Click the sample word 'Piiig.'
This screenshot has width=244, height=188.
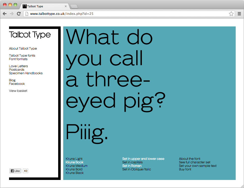(x=87, y=134)
